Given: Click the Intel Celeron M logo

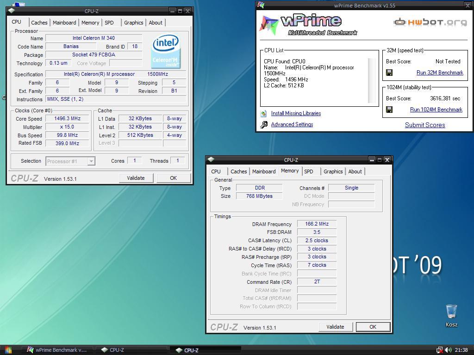Looking at the screenshot, I should (x=166, y=52).
